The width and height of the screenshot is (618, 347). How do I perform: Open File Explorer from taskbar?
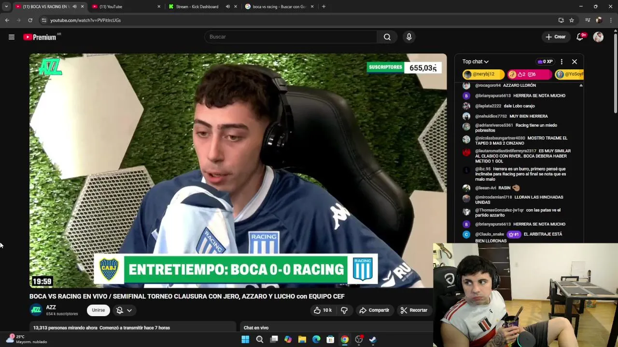(302, 340)
